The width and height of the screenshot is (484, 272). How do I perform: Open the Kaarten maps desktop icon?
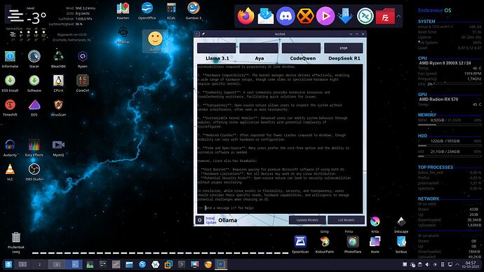pos(123,11)
